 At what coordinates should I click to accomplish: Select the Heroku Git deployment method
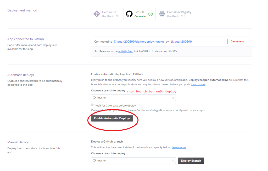(109, 14)
